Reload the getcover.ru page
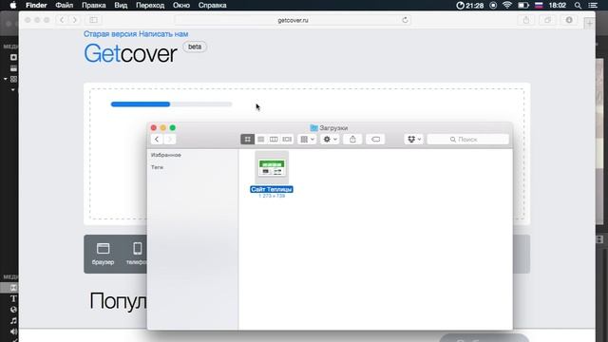This screenshot has height=342, width=608. point(405,20)
